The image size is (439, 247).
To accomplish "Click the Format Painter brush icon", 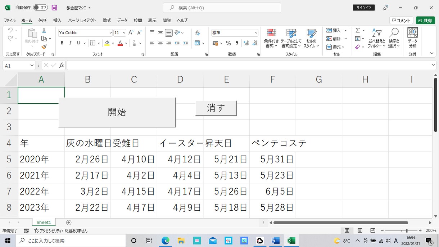I will pos(44,46).
